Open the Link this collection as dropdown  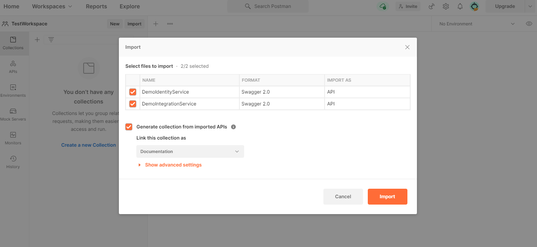pos(190,151)
